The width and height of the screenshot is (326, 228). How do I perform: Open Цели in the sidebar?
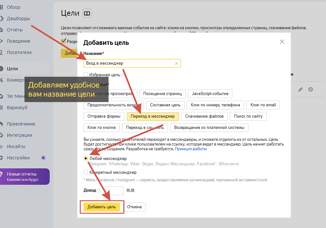[x=12, y=69]
